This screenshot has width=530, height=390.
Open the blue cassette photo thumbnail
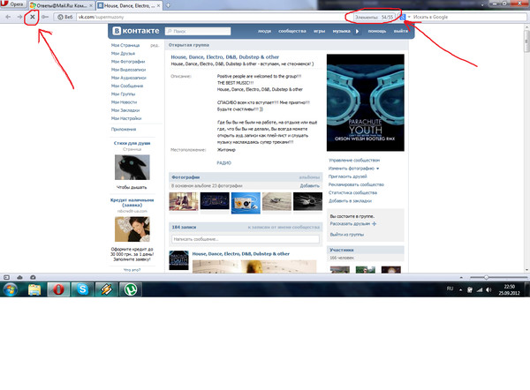[246, 203]
